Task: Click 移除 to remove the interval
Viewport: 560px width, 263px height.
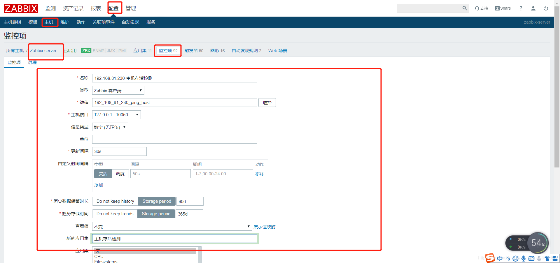Action: click(260, 174)
